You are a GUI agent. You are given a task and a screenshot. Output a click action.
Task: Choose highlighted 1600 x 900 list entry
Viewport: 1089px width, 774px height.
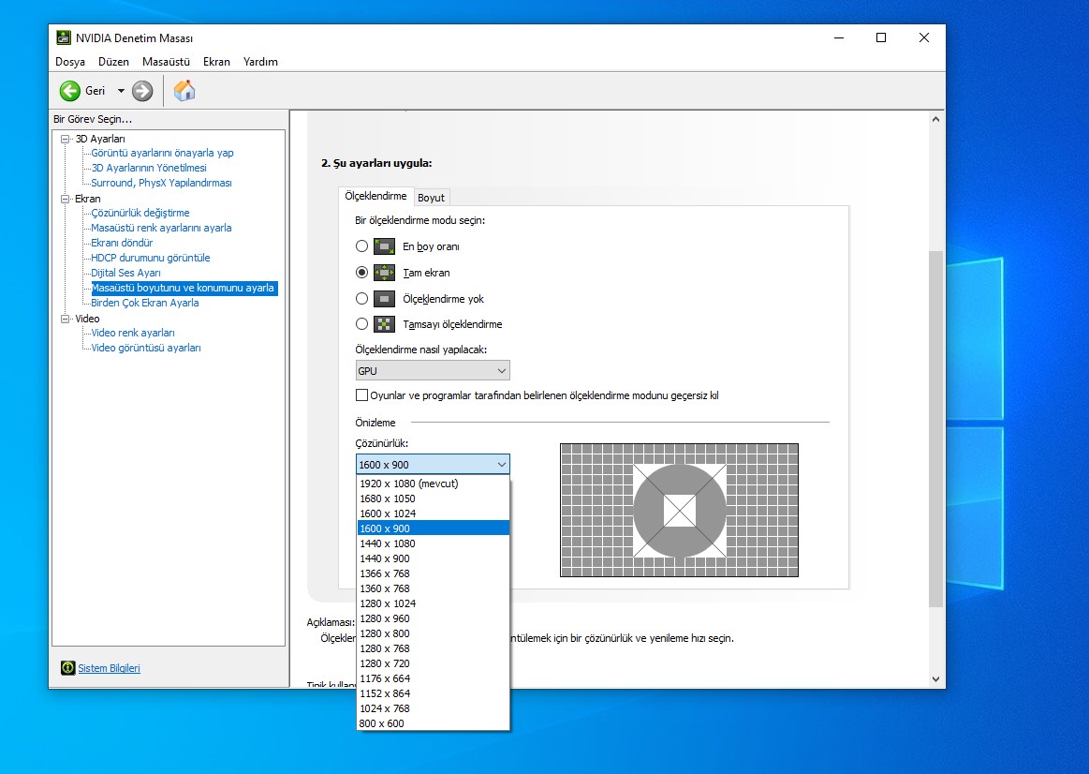point(434,528)
